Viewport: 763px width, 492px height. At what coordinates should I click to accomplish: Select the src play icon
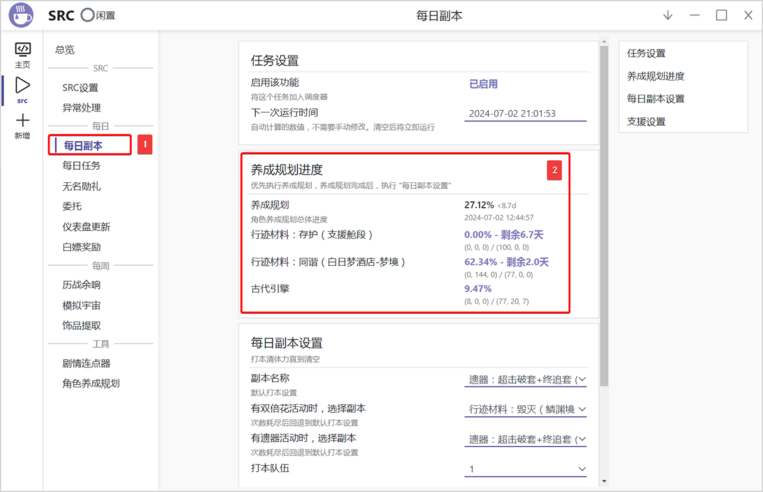pos(23,90)
